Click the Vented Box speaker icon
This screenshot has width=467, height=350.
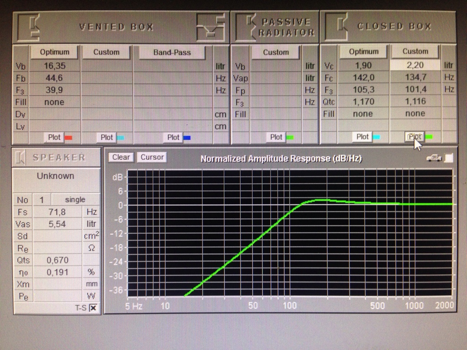click(x=29, y=27)
